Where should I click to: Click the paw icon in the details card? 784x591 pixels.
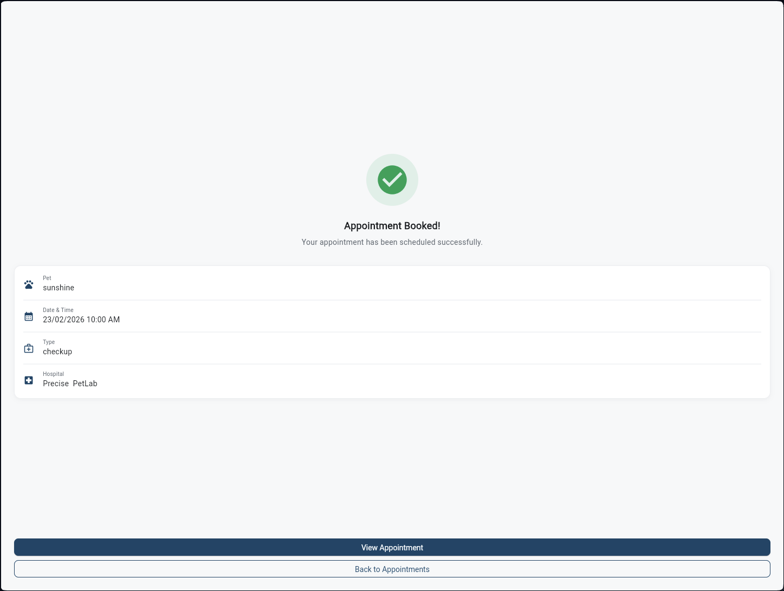(29, 284)
